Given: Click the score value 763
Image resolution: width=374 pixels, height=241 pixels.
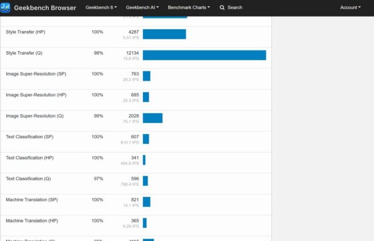Looking at the screenshot, I should pos(135,74).
